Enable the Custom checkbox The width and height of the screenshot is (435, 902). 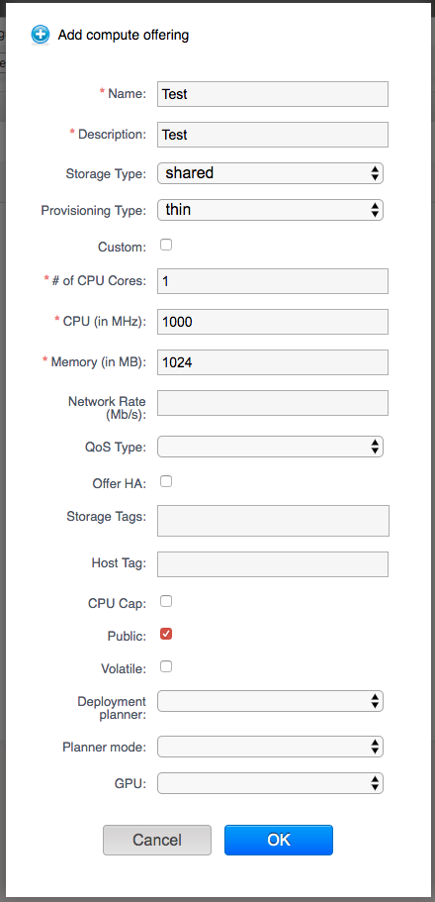coord(166,246)
